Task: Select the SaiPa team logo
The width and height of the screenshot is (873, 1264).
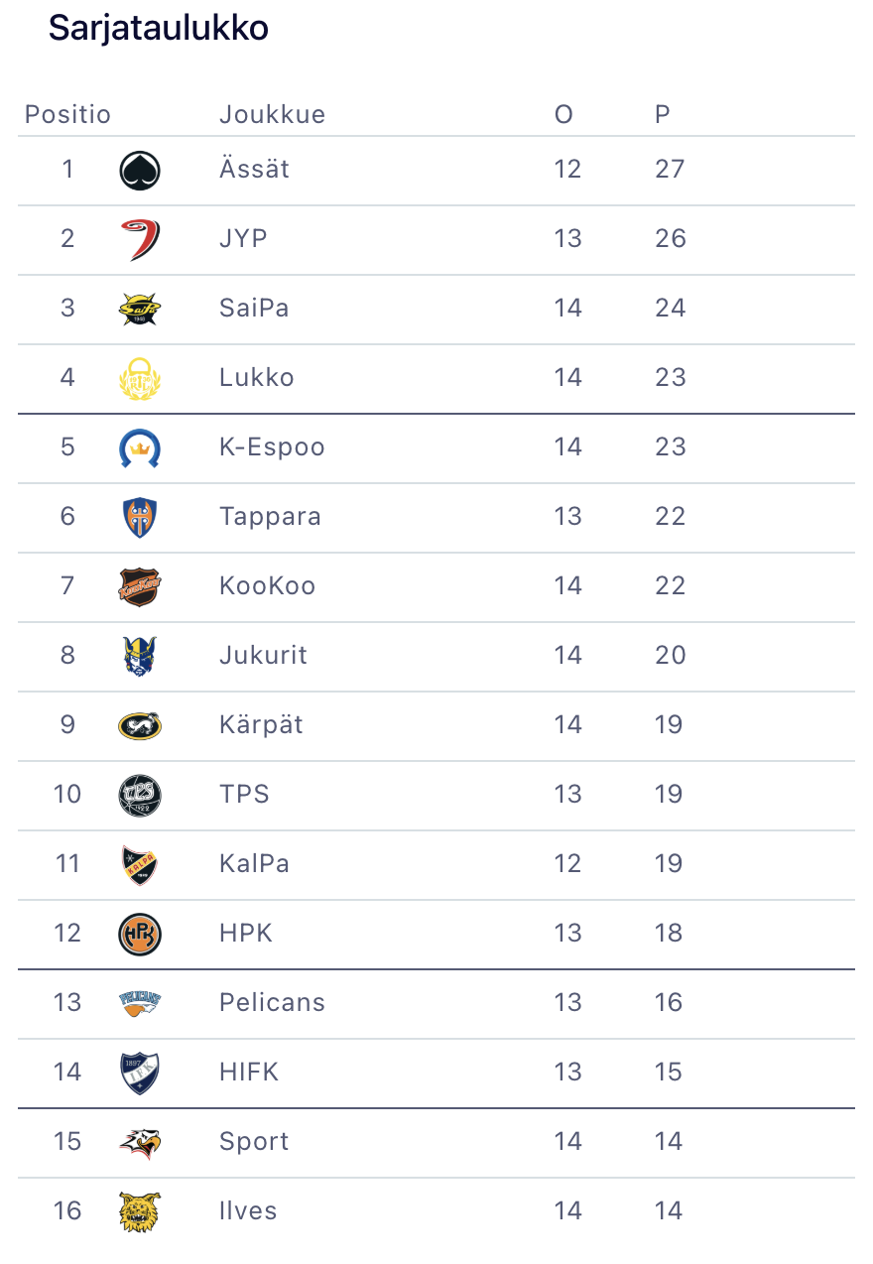Action: pyautogui.click(x=140, y=309)
